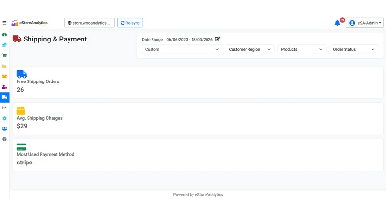Click the red truck page heading icon
This screenshot has height=217, width=386.
(17, 39)
